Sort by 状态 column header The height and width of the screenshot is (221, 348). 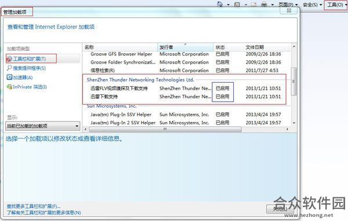(229, 47)
